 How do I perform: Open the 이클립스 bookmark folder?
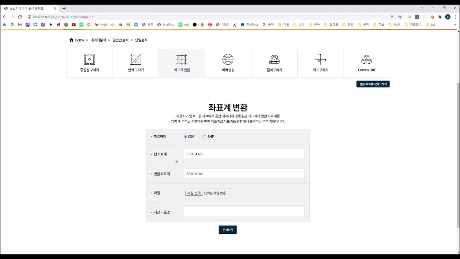pos(413,24)
